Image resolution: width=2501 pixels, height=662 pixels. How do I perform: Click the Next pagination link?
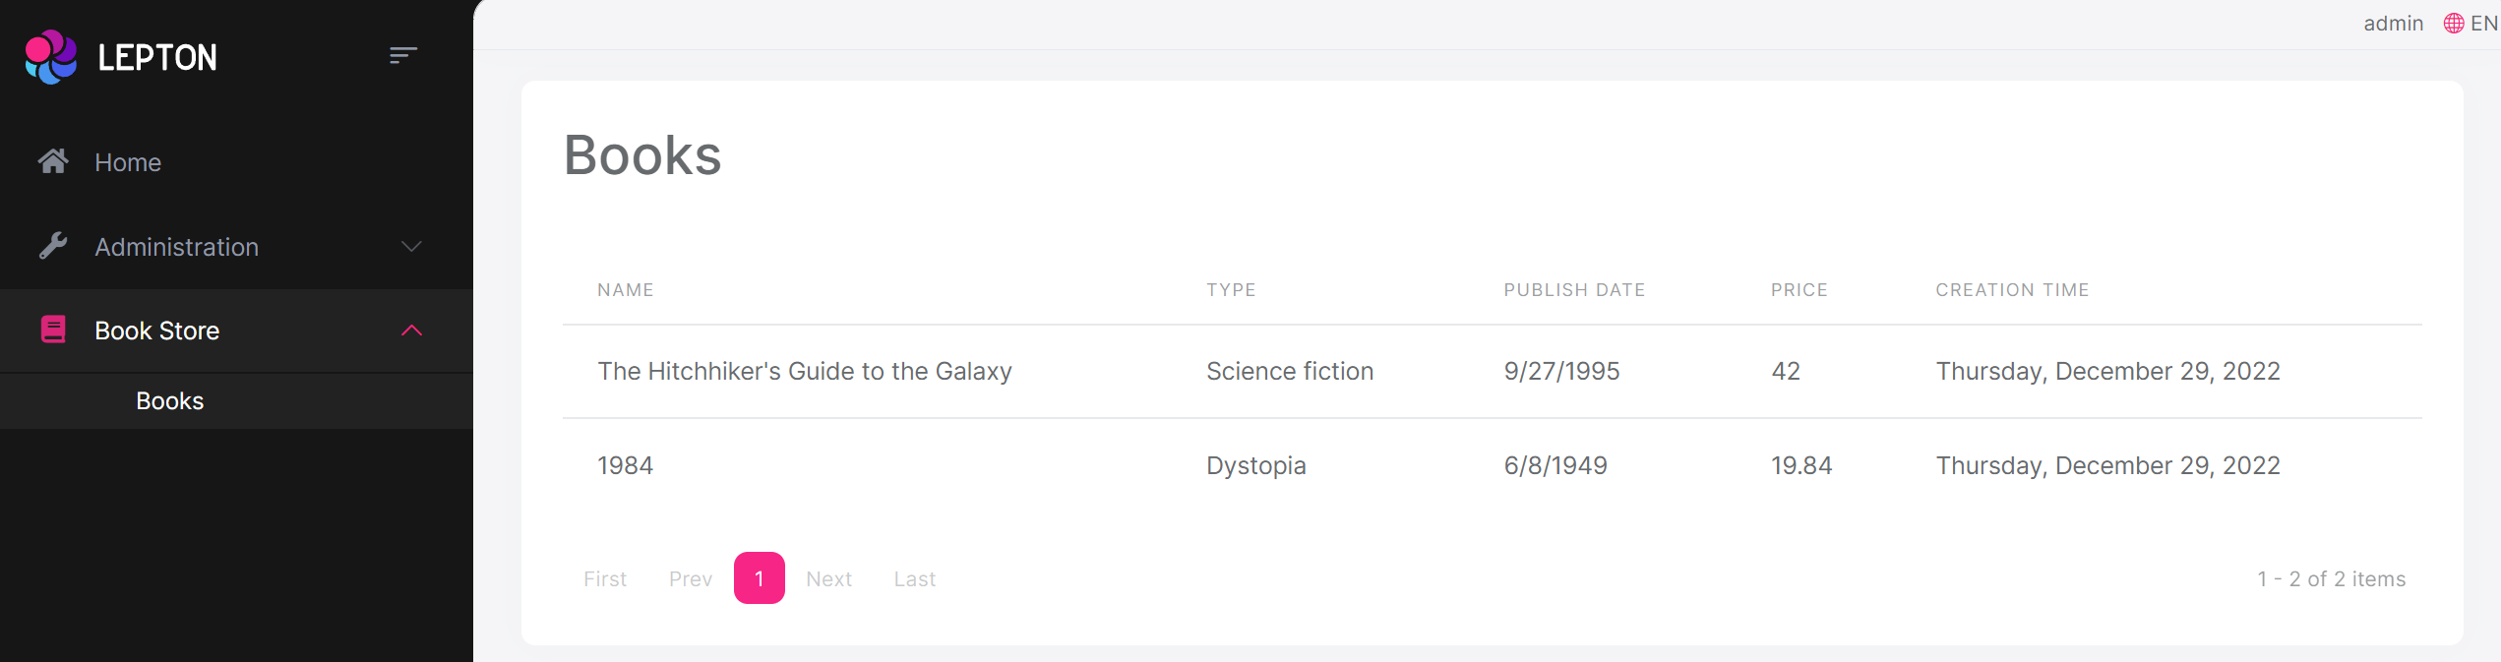click(x=828, y=578)
